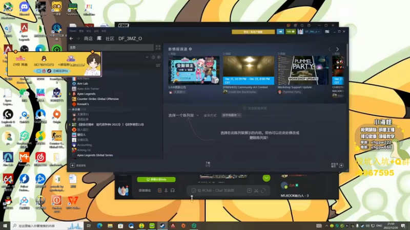Select the Call of Duty Modern Warfare II 2022 entry
Screen dimensions: 410x230
tap(111, 125)
